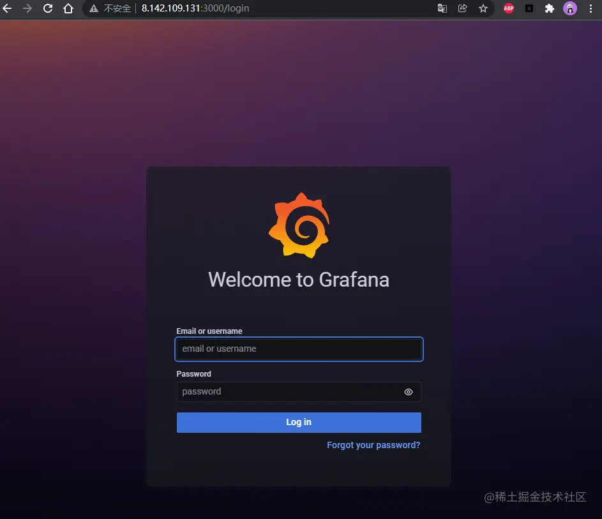602x519 pixels.
Task: Click the H extension icon
Action: click(529, 8)
